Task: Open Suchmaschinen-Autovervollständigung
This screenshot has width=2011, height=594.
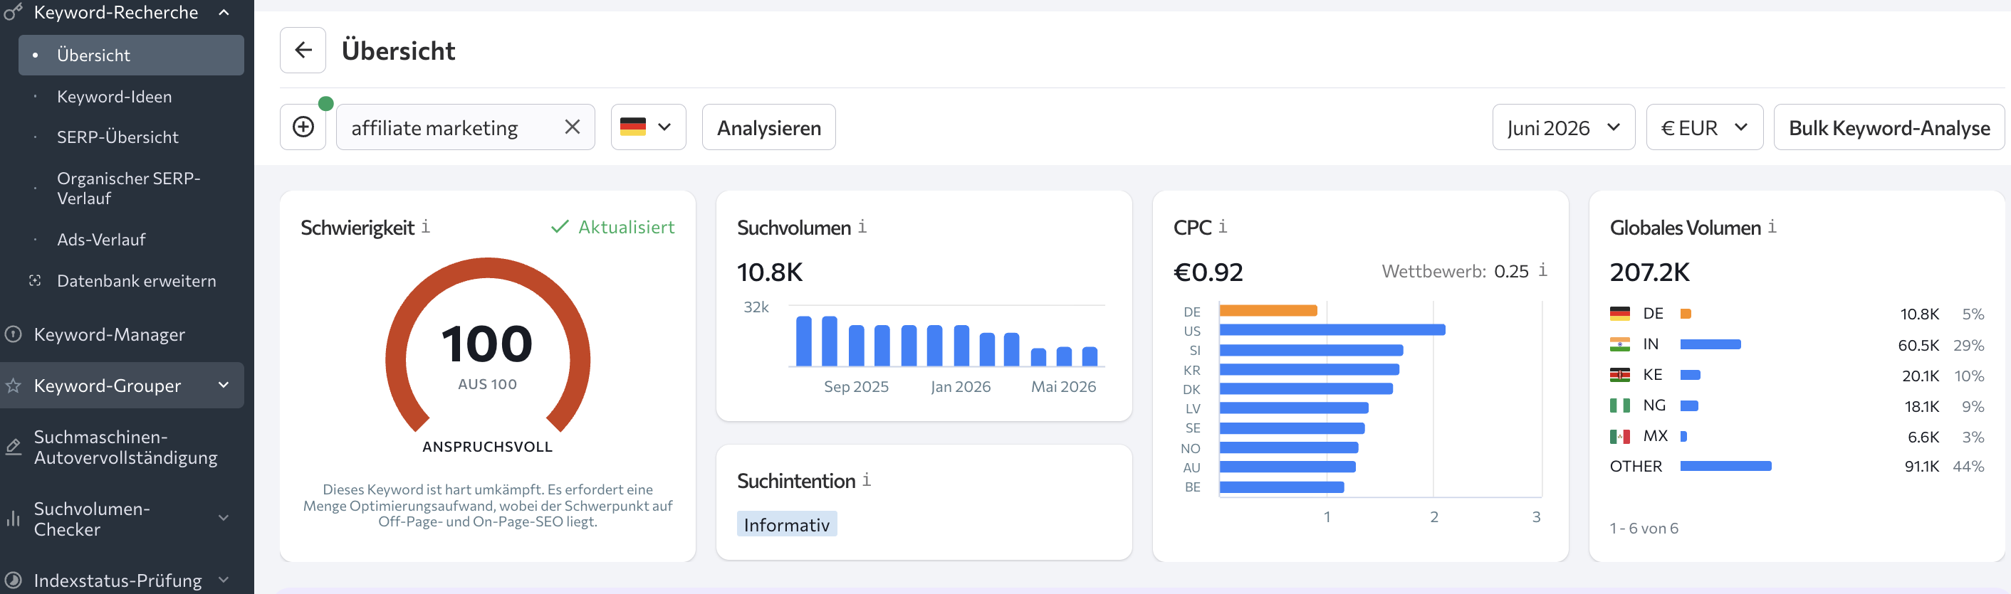Action: (125, 447)
